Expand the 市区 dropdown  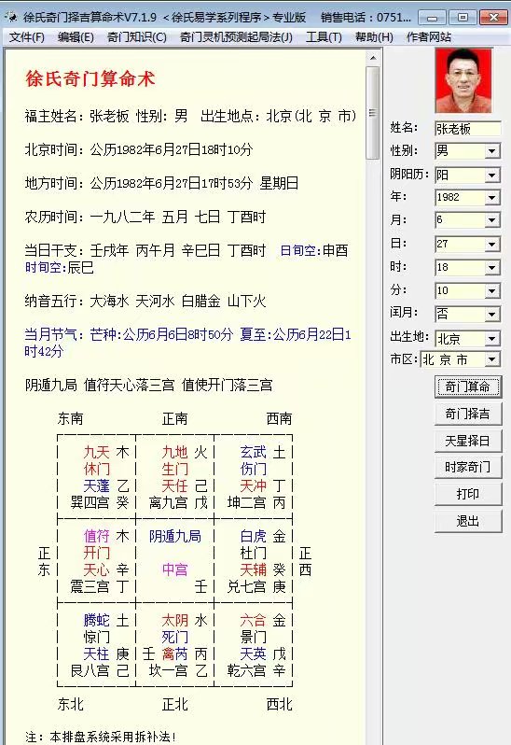point(492,359)
